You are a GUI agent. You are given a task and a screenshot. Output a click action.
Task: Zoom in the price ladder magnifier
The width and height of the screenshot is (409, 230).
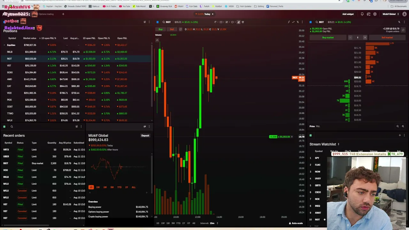pyautogui.click(x=403, y=126)
